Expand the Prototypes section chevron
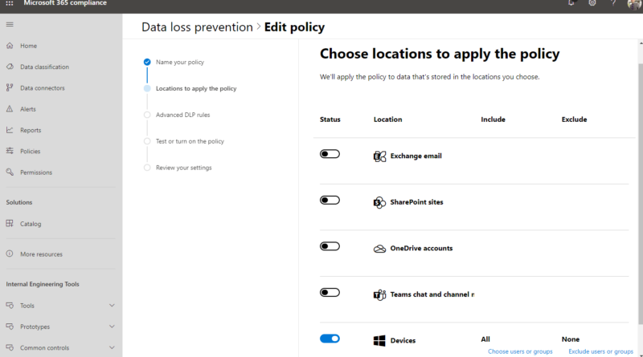The image size is (643, 357). pyautogui.click(x=112, y=327)
